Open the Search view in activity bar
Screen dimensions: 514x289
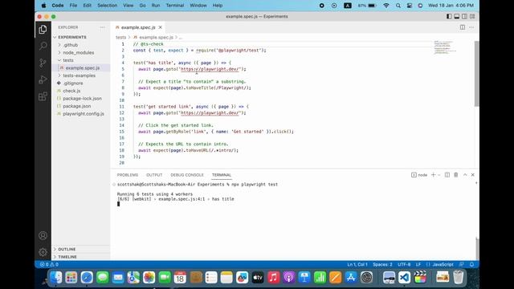click(x=43, y=46)
